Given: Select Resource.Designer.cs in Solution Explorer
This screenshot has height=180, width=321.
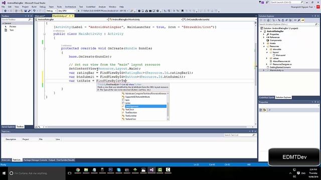Looking at the screenshot, I should click(x=282, y=64).
